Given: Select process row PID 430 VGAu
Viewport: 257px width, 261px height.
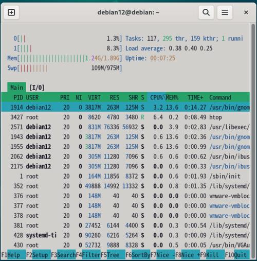Looking at the screenshot, I should pos(125,245).
